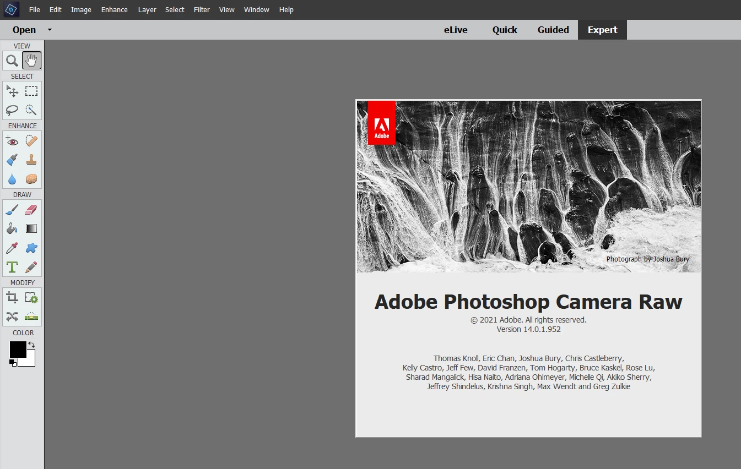The image size is (741, 469).
Task: Select the Eraser tool
Action: [31, 210]
